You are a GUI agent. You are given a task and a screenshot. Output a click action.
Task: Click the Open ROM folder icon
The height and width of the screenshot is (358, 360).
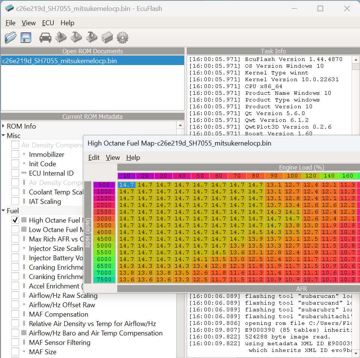click(x=11, y=37)
